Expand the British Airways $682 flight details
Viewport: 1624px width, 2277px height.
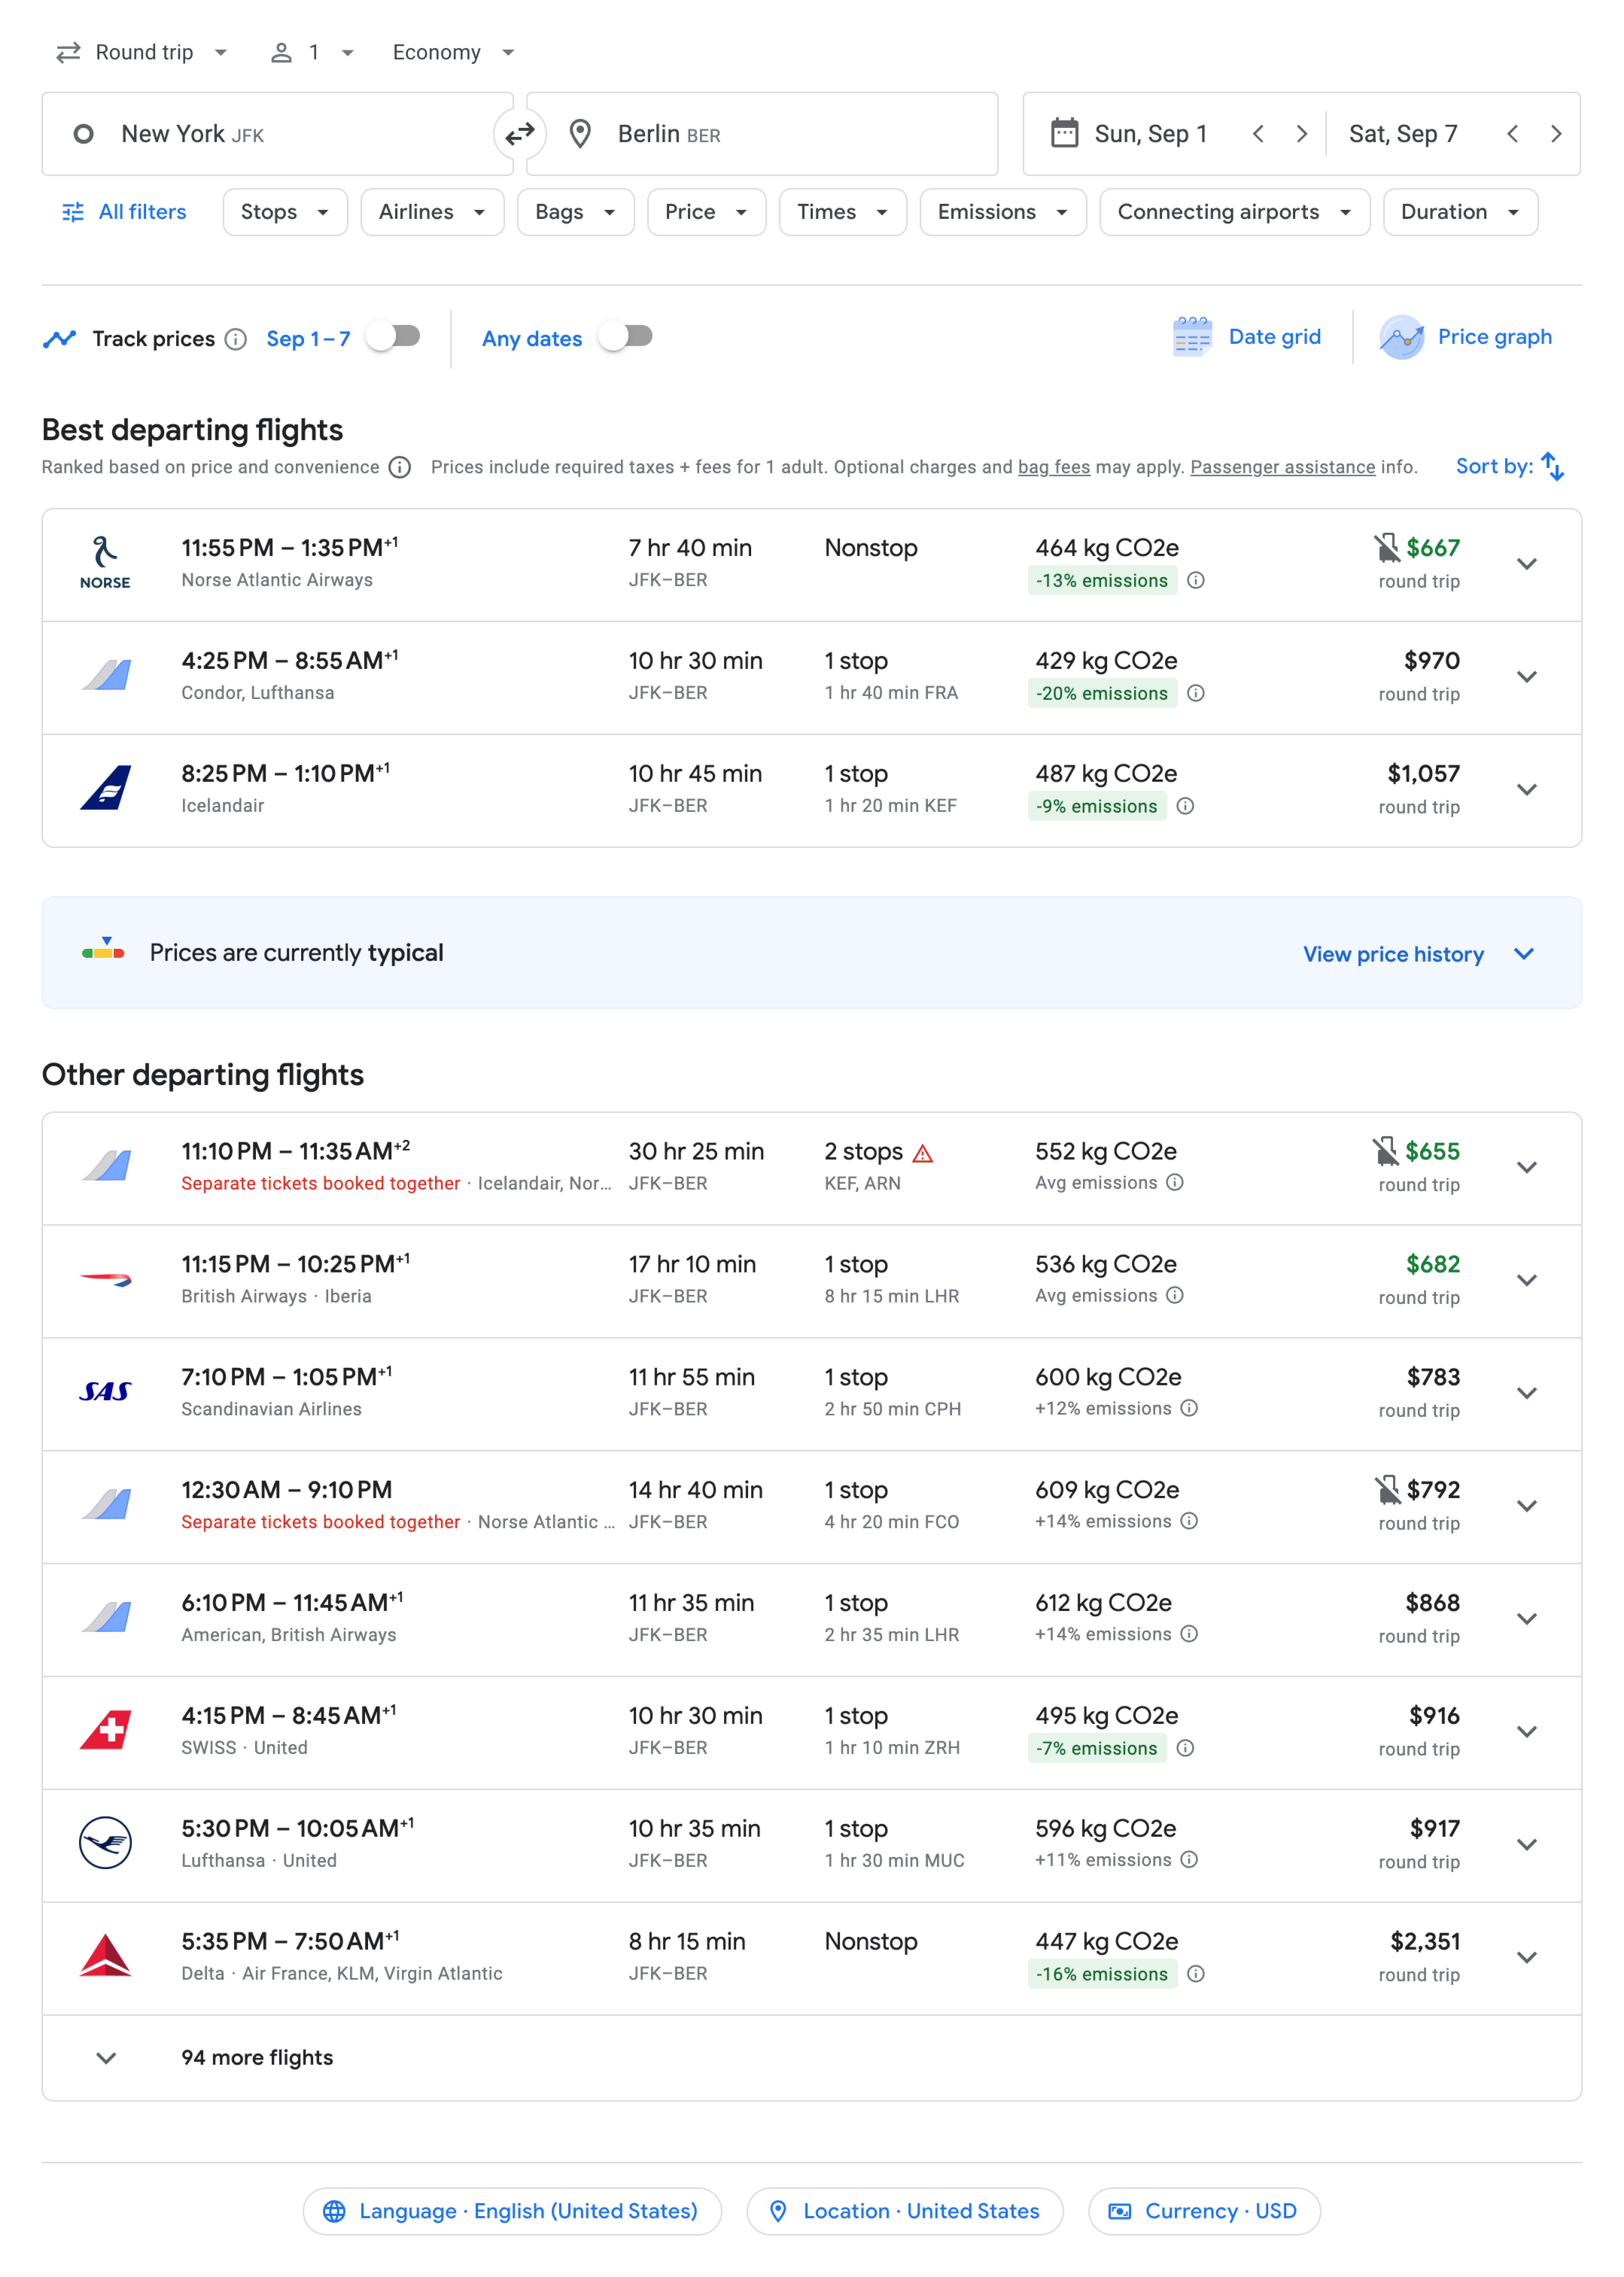(x=1527, y=1281)
